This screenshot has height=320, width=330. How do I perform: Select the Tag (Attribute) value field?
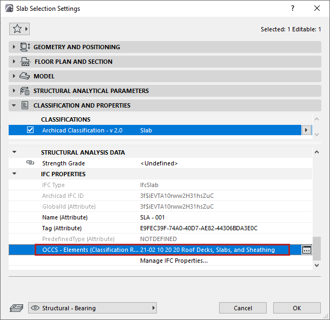click(199, 228)
